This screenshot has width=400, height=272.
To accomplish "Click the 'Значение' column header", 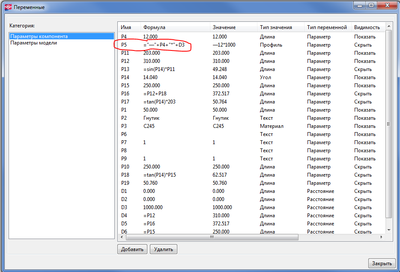I will click(224, 27).
